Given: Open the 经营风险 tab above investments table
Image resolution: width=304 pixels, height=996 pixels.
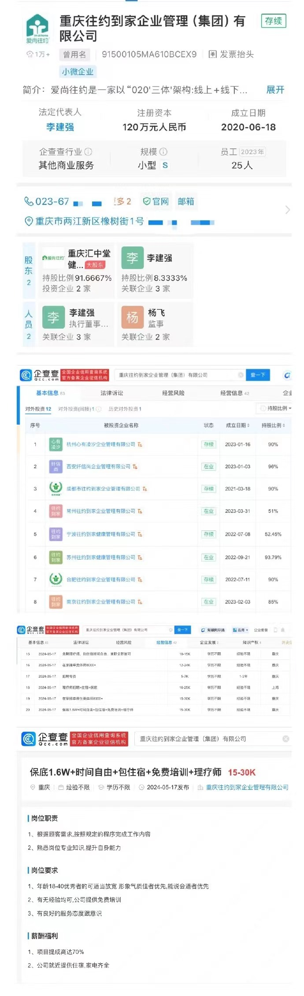Looking at the screenshot, I should 173,393.
